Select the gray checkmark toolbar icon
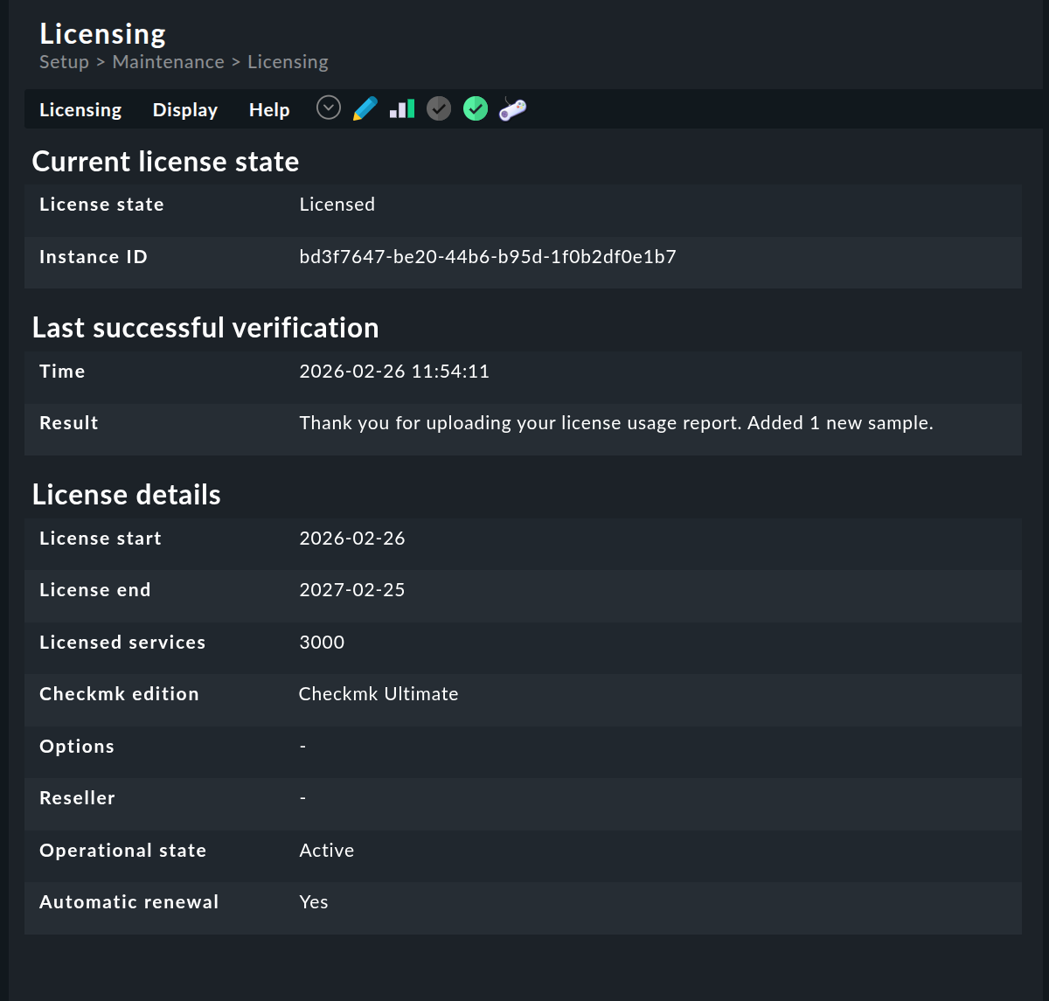Screen dimensions: 1049x1001 [438, 108]
